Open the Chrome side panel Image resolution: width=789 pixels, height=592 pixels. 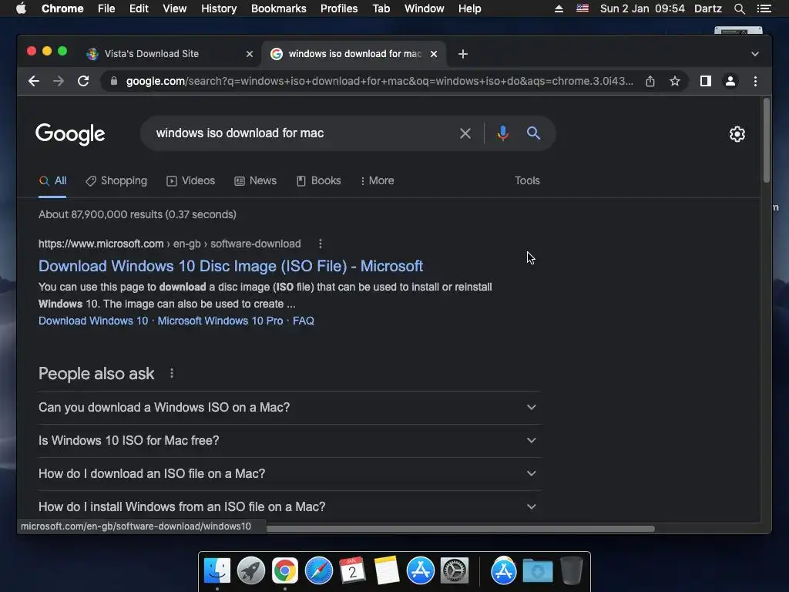(706, 81)
